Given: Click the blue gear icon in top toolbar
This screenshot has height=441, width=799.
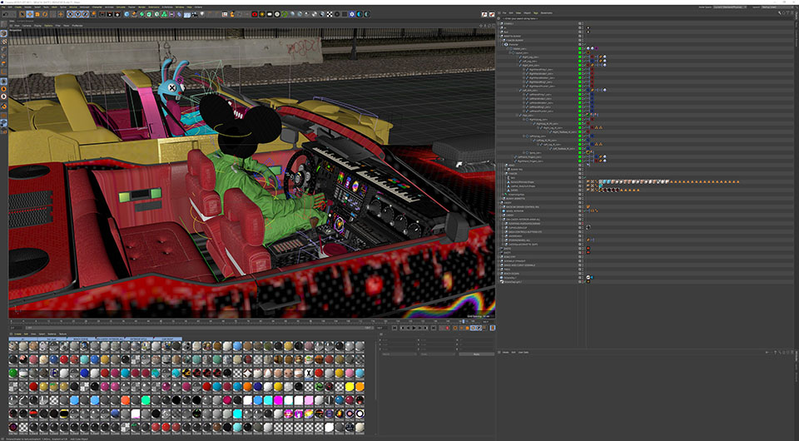Looking at the screenshot, I should click(351, 14).
